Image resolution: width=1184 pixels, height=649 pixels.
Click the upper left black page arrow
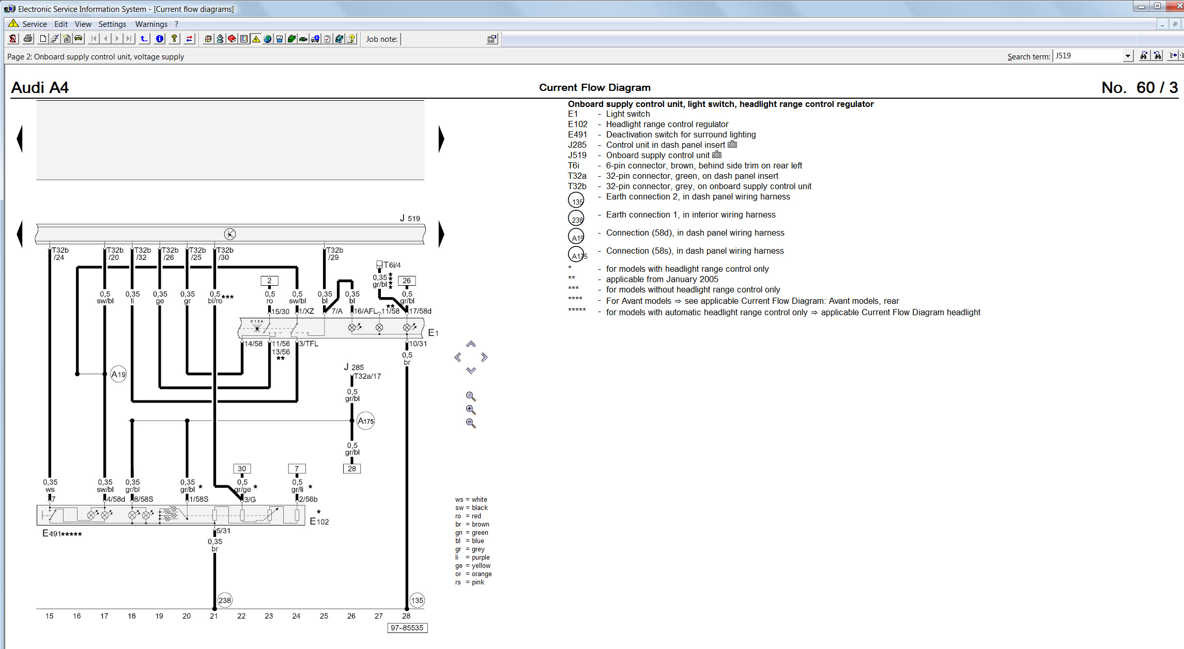click(20, 138)
